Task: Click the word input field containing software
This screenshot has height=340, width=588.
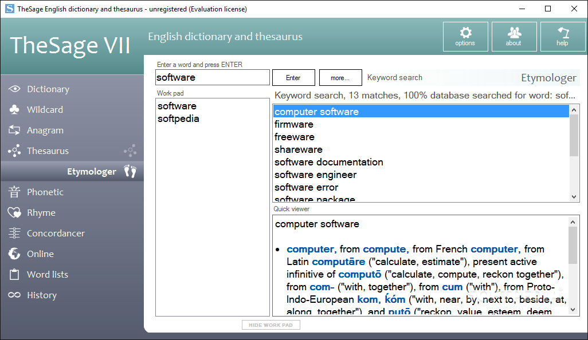Action: coord(213,77)
